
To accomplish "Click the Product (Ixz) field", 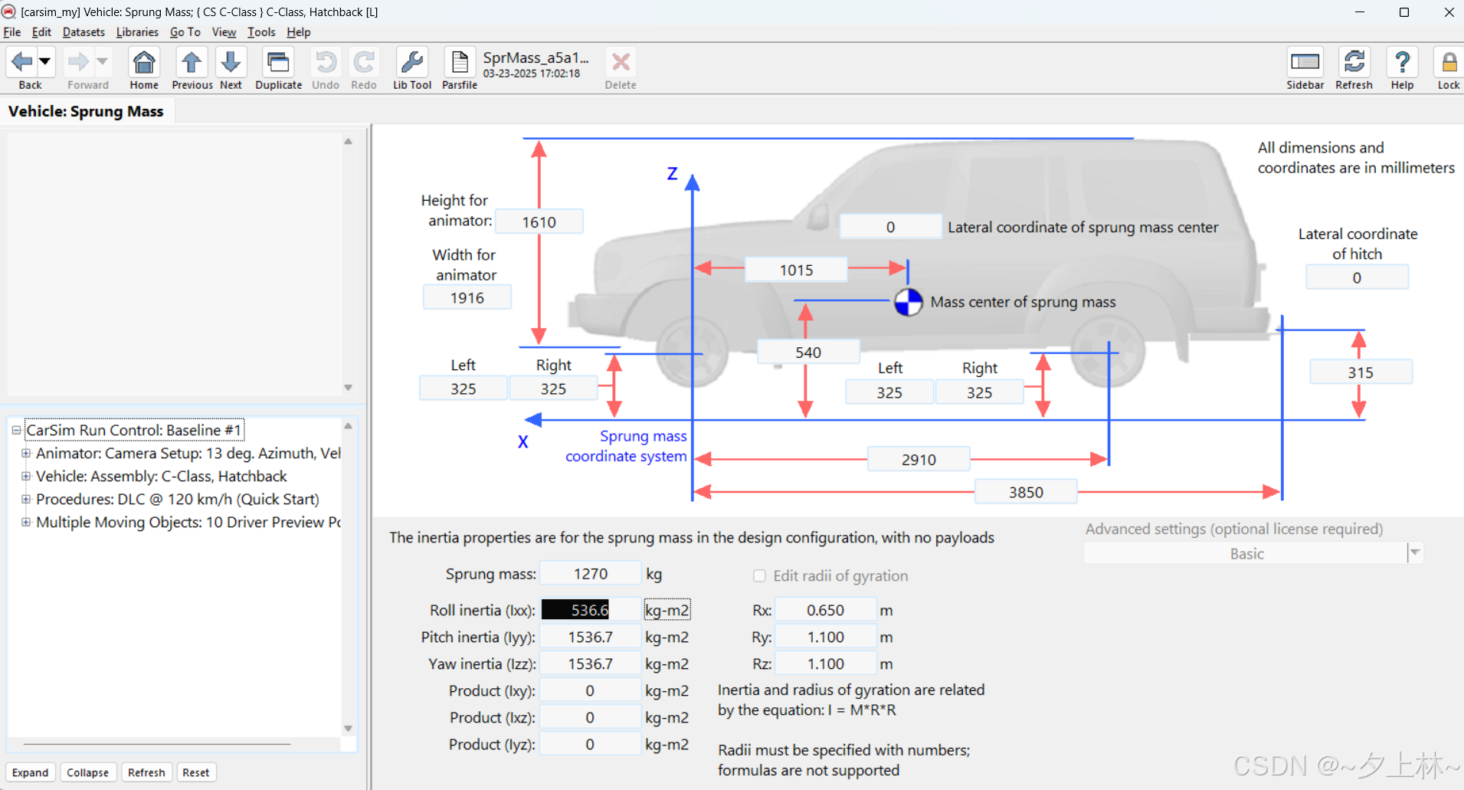I will point(590,717).
